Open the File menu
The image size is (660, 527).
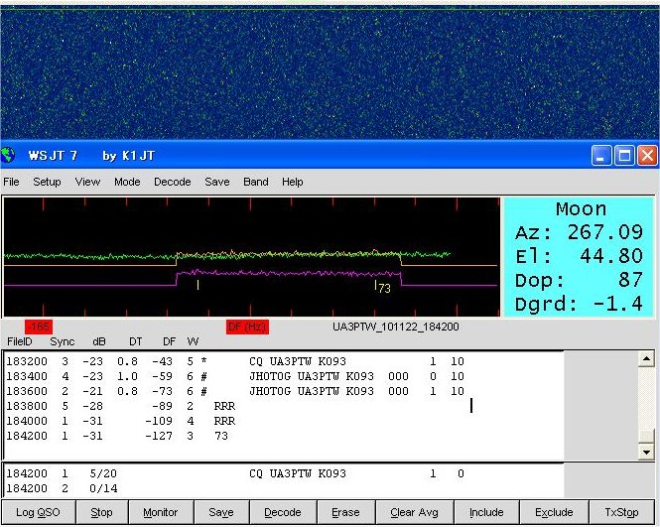coord(11,182)
